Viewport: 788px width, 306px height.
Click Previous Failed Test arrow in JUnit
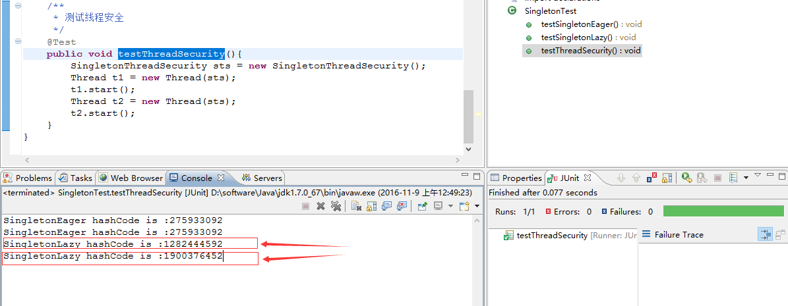pyautogui.click(x=636, y=178)
